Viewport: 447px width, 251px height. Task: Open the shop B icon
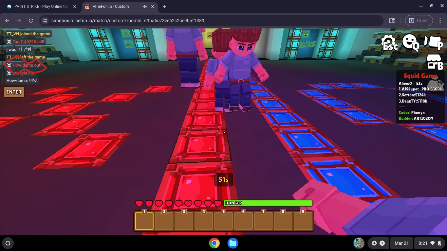pos(435,62)
